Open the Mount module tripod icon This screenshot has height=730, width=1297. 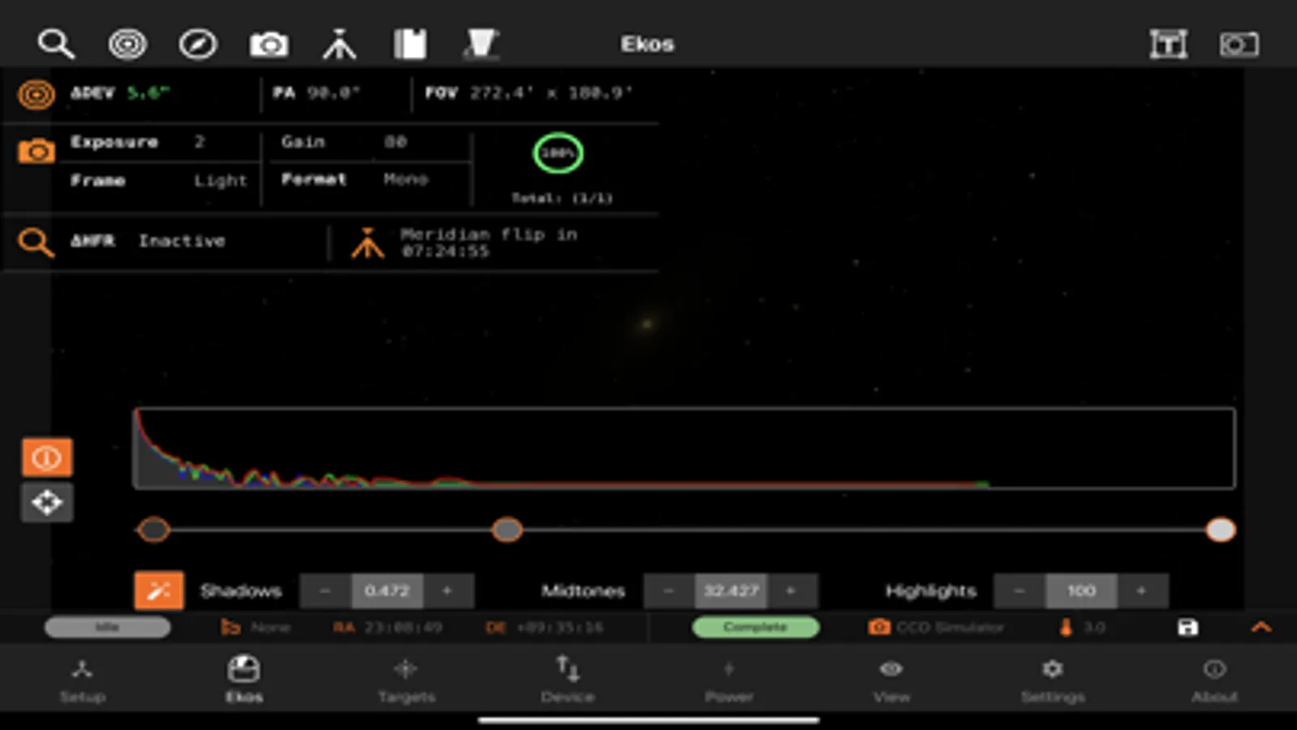(x=339, y=44)
